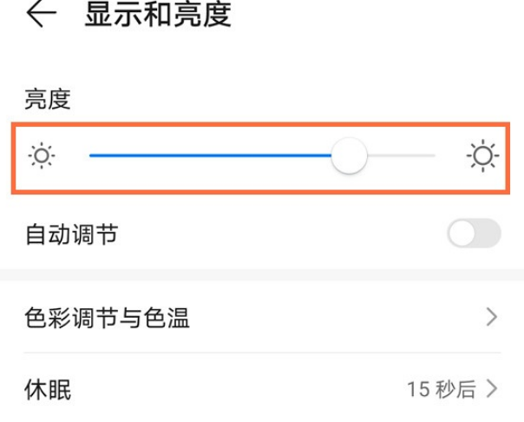This screenshot has width=524, height=422.
Task: Click the thin line separating 色彩调节与色温 and 休眠
Action: click(x=262, y=353)
